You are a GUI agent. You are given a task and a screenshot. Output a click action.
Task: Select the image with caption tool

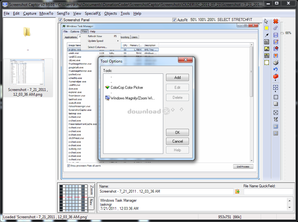coord(267,56)
